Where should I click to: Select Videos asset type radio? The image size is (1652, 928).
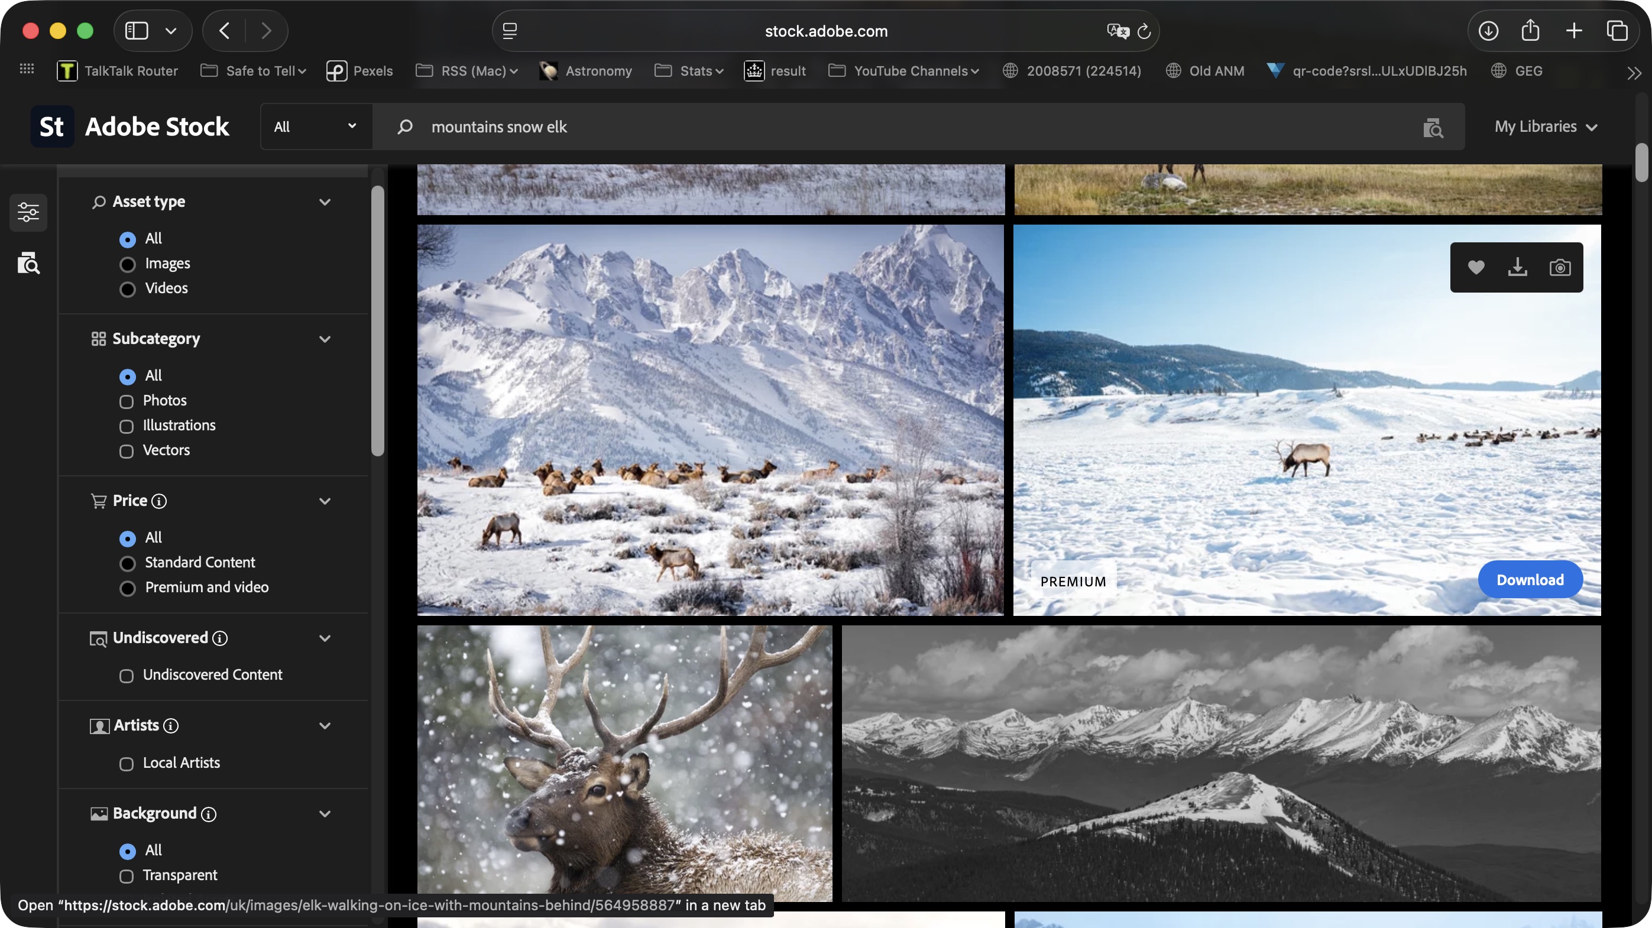(128, 289)
